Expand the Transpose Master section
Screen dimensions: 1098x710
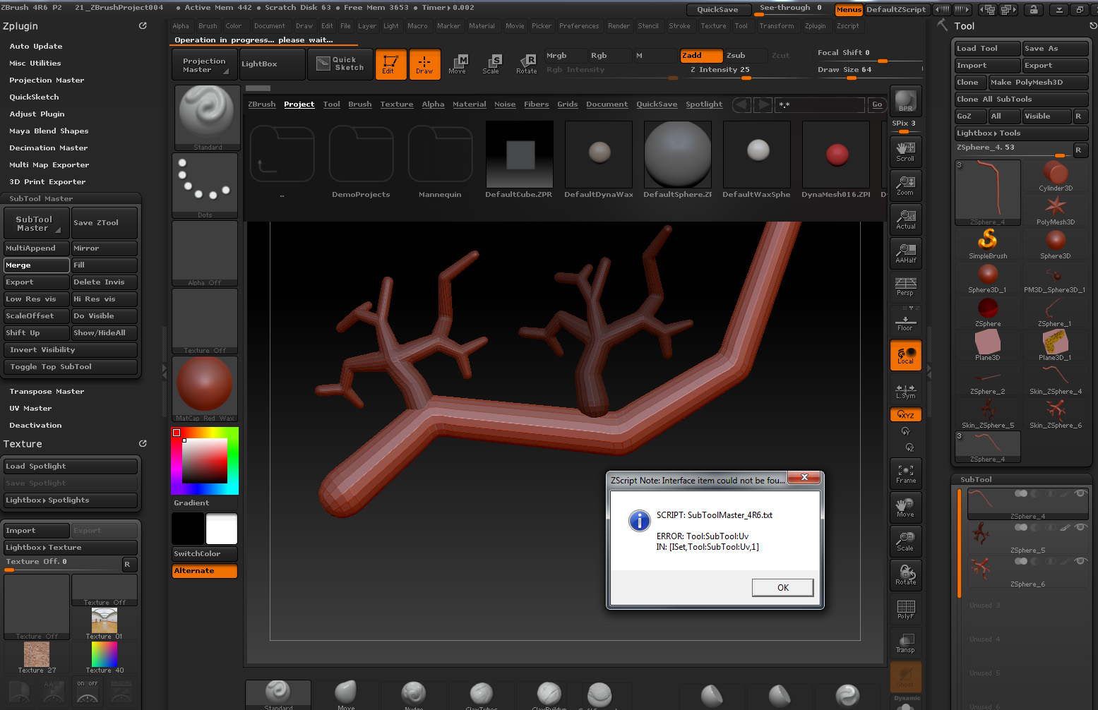(47, 392)
